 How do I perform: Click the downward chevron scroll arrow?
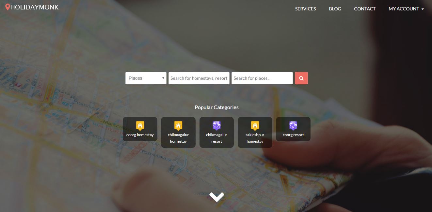[217, 197]
